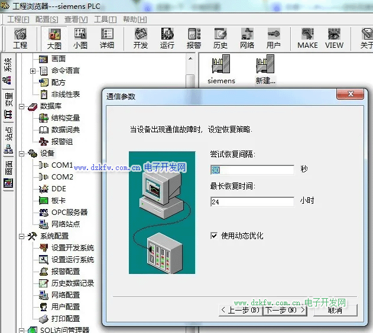Open the 报警 alarm toolbar icon
Viewport: 373px width, 333px height.
coord(194,38)
